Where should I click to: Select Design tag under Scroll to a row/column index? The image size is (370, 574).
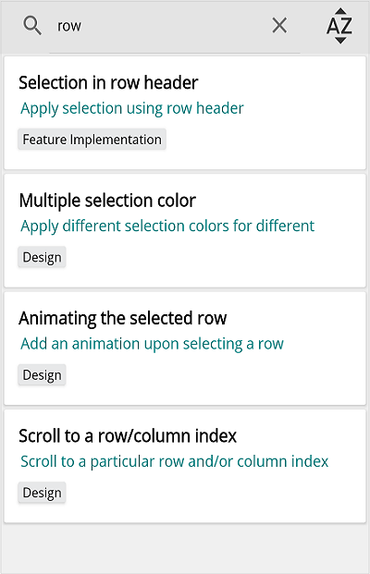(x=42, y=493)
